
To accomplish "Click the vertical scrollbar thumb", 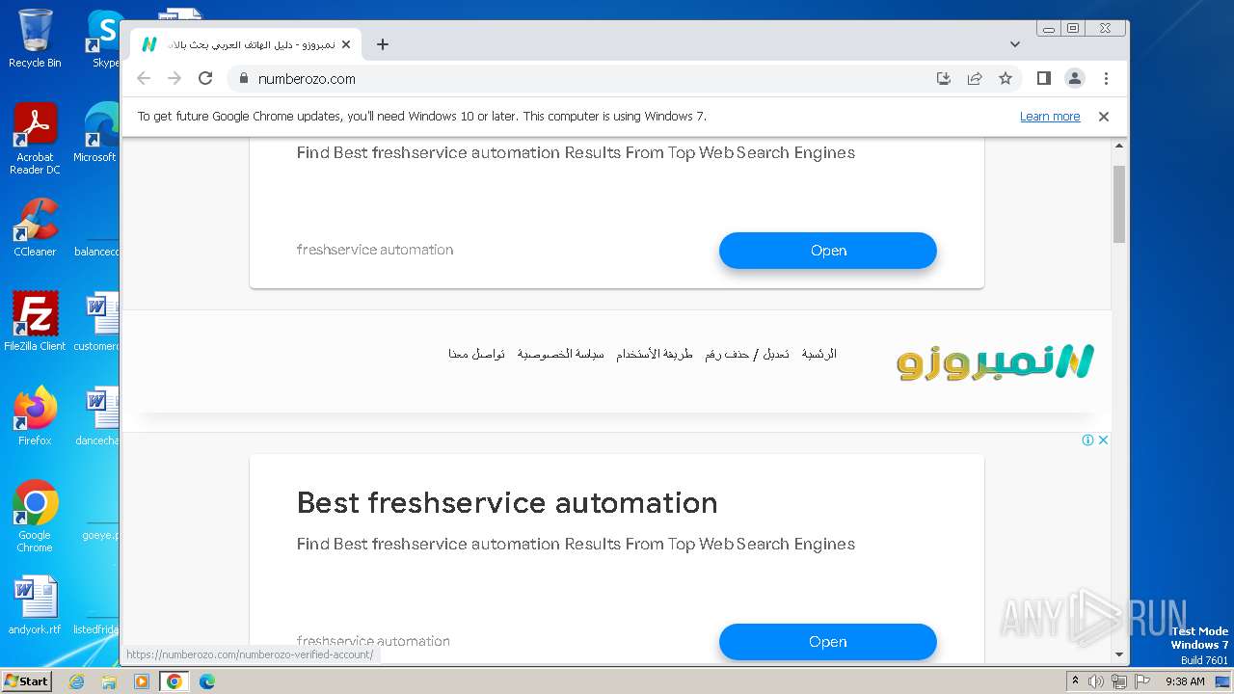I will tap(1119, 203).
